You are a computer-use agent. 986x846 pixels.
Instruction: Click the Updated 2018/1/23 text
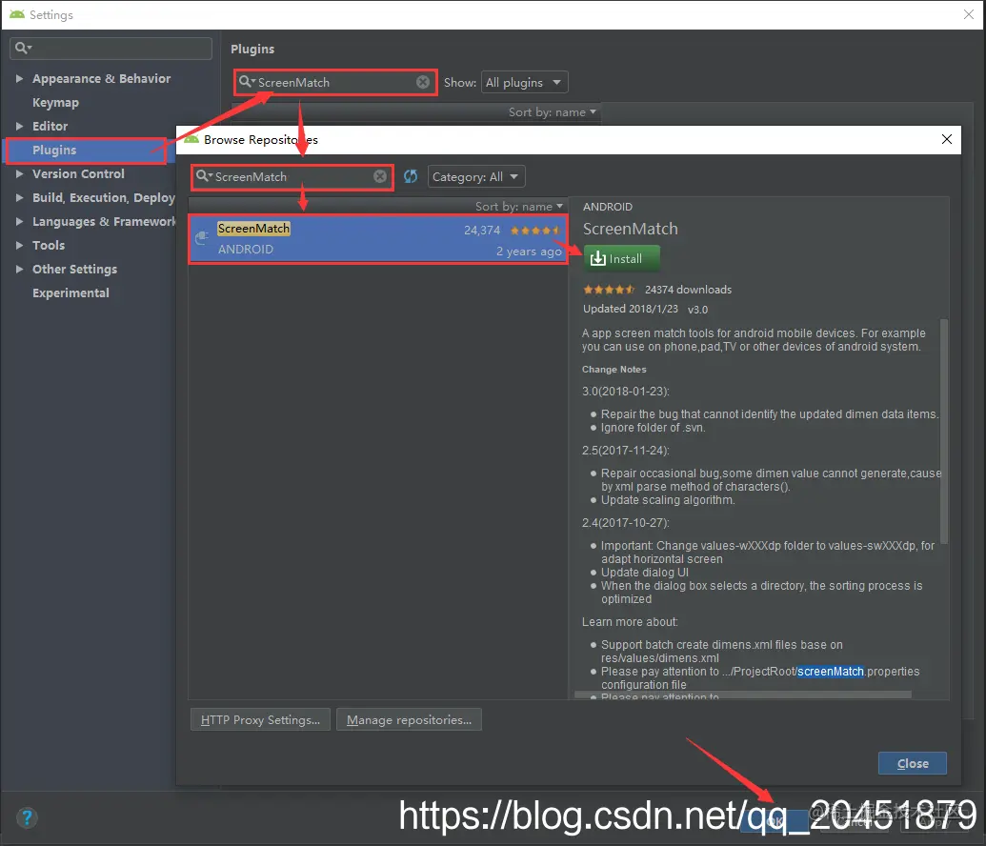tap(630, 309)
